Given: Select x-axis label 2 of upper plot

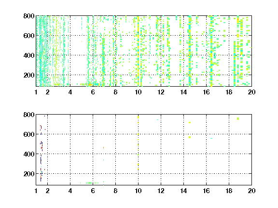Looking at the screenshot, I should 47,92.
